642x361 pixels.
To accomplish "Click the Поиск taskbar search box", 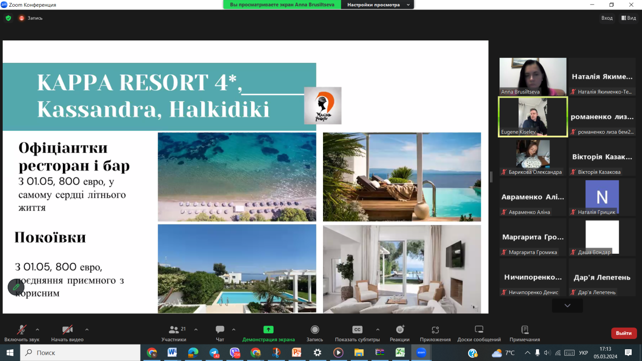I will pos(80,352).
